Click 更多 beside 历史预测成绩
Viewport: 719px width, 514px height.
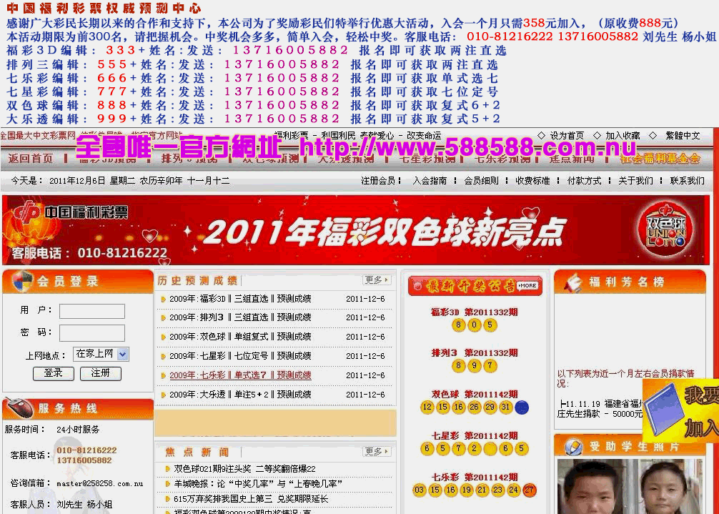[x=376, y=280]
